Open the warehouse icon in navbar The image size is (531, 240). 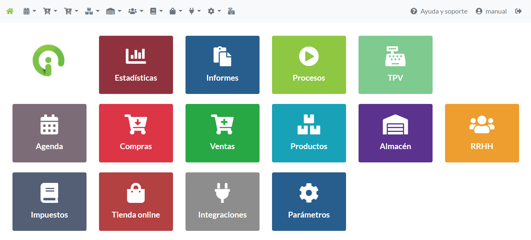point(110,11)
